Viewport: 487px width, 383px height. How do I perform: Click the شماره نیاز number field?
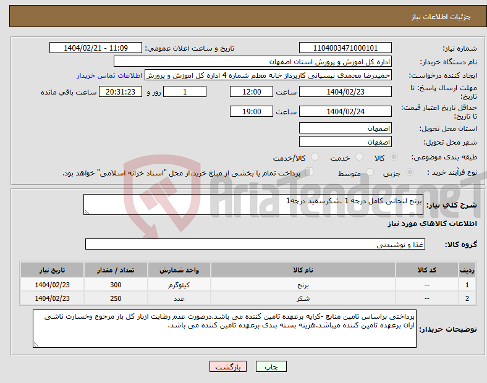[345, 48]
